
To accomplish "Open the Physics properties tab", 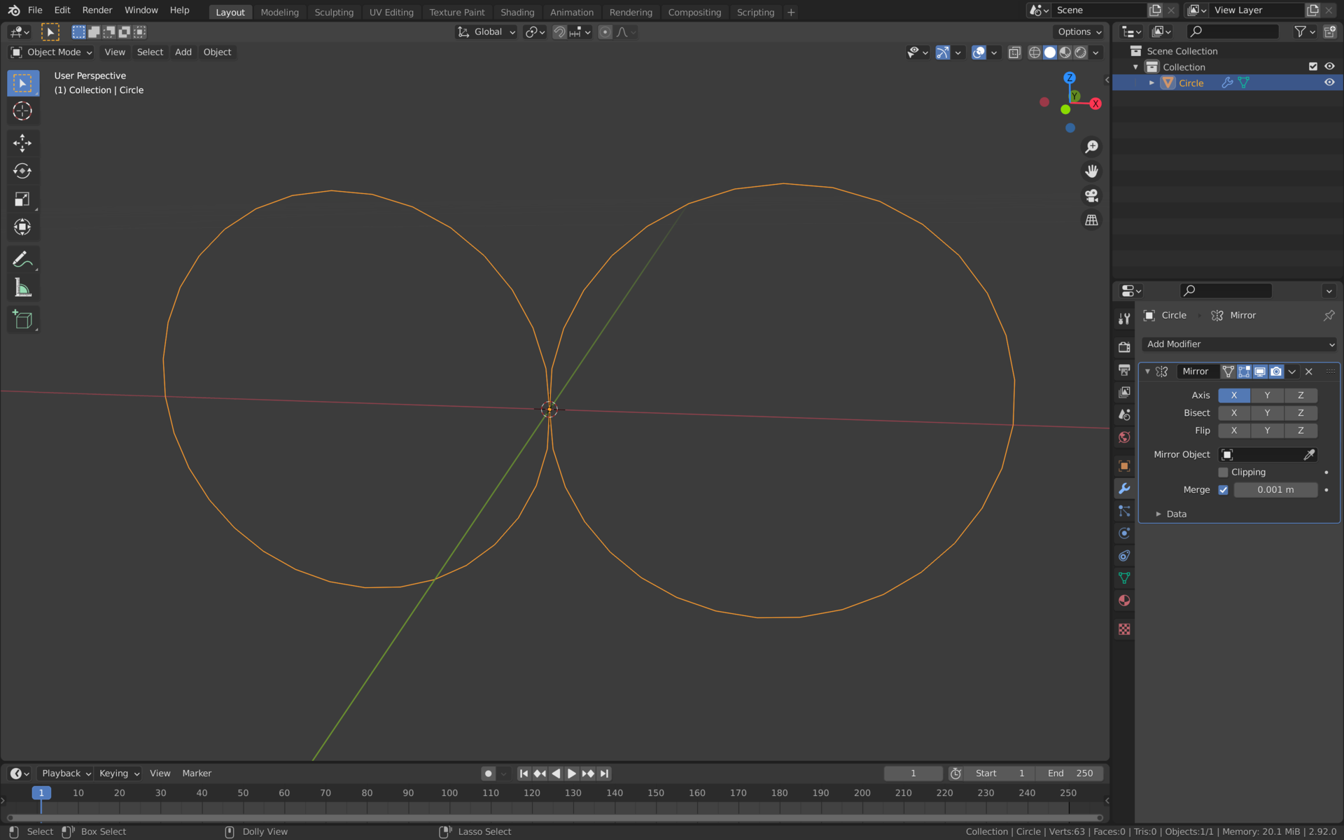I will [x=1124, y=533].
